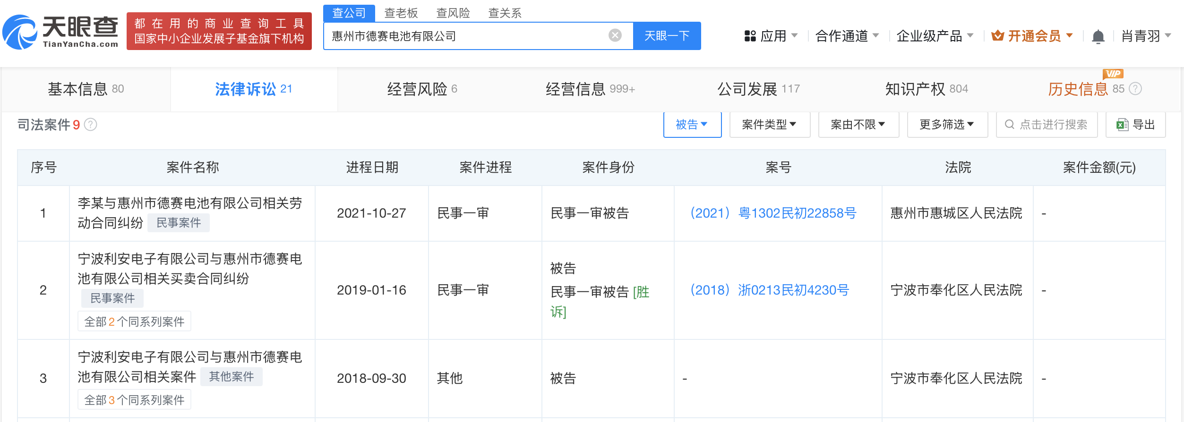
Task: Click the 其他案件 tag in row 3
Action: [232, 377]
